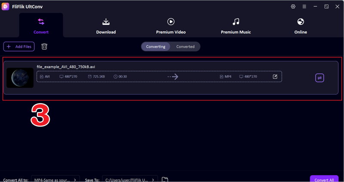Click the trash can delete icon

click(x=44, y=46)
